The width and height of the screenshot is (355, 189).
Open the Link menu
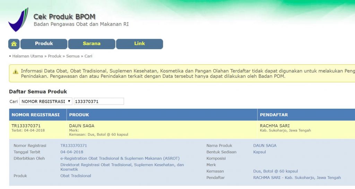tap(139, 44)
